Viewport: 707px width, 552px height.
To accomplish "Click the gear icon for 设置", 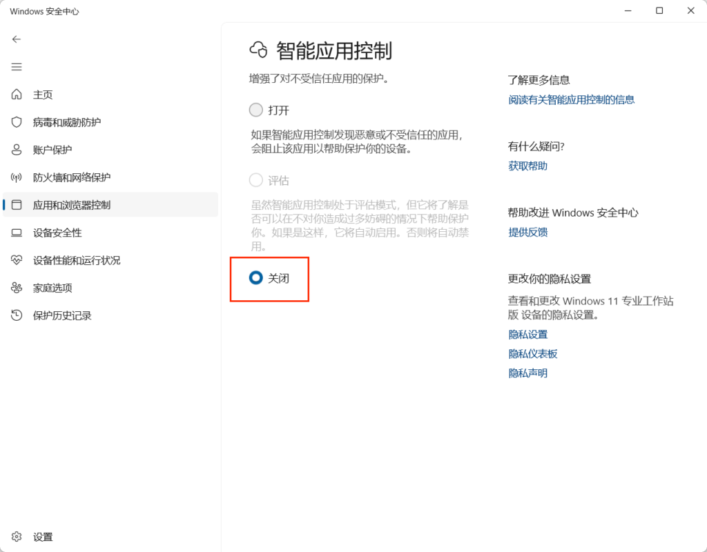I will pyautogui.click(x=17, y=537).
